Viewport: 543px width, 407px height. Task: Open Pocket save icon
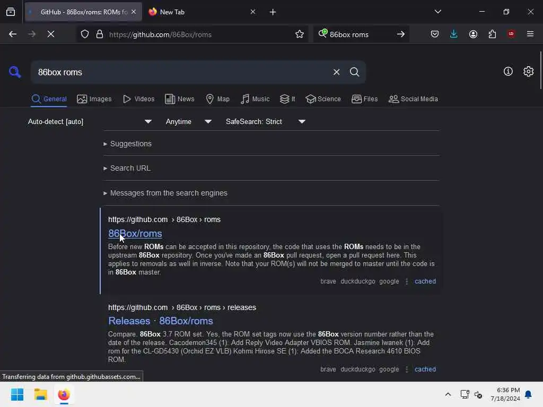435,34
